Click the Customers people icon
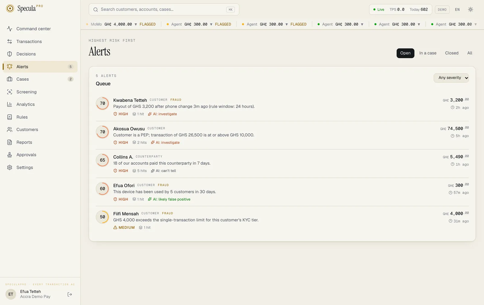Screen dimensions: 484x305 [10, 129]
